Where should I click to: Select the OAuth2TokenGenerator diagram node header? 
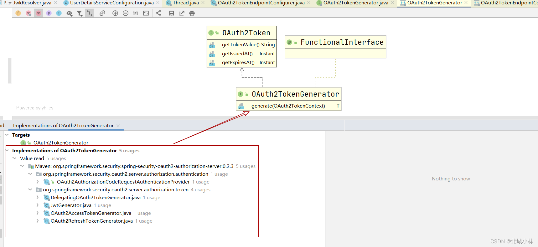[289, 94]
